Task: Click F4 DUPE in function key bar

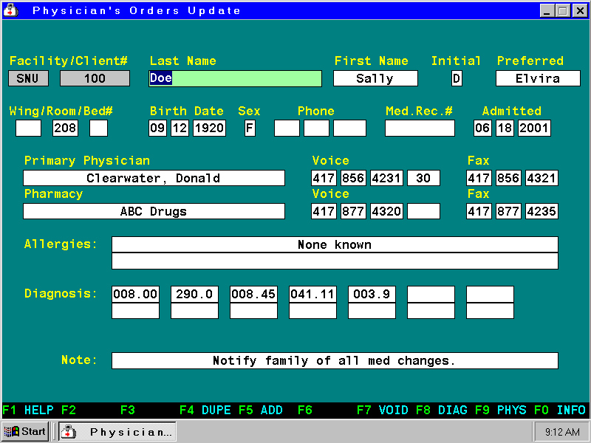Action: [x=205, y=410]
